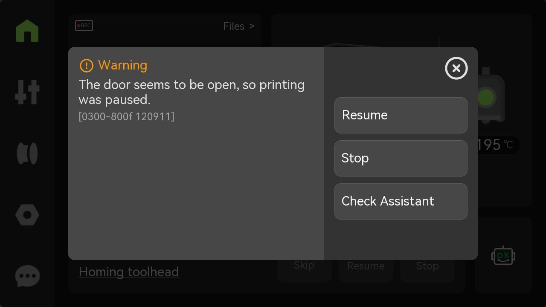Click the orange warning exclamation icon

click(x=87, y=66)
